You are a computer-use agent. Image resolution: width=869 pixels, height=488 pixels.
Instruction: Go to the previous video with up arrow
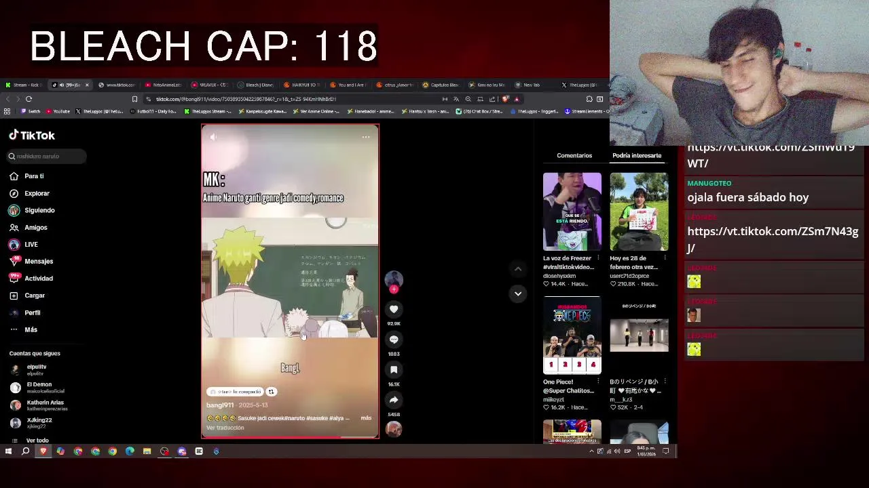518,269
